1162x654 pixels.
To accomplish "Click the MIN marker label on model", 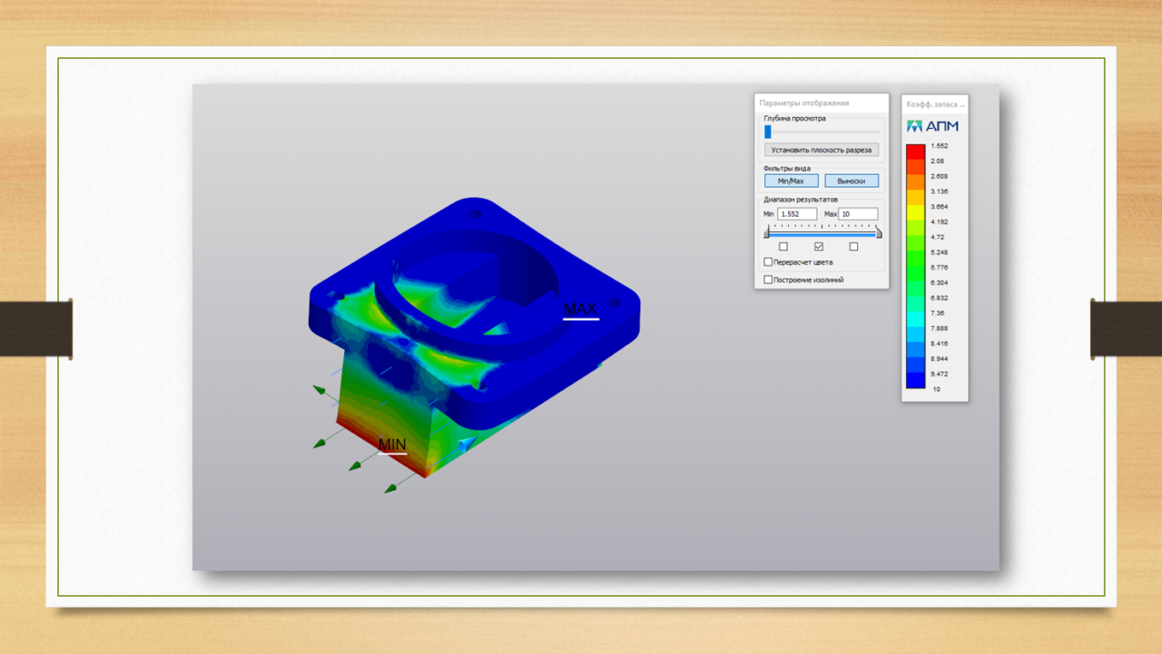I will pyautogui.click(x=392, y=444).
